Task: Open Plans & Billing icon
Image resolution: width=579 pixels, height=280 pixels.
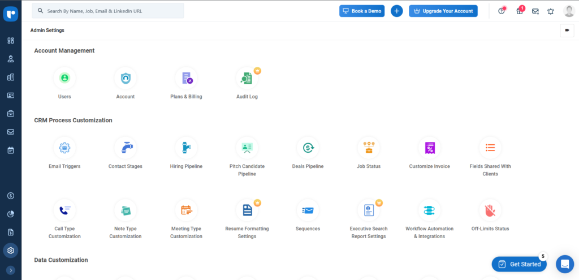Action: pos(186,78)
